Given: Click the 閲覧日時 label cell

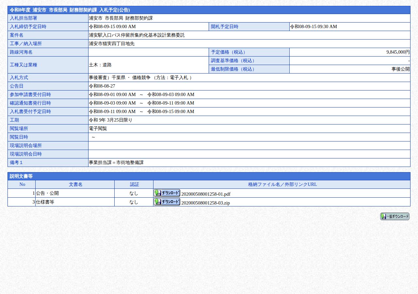Looking at the screenshot, I should (48, 137).
